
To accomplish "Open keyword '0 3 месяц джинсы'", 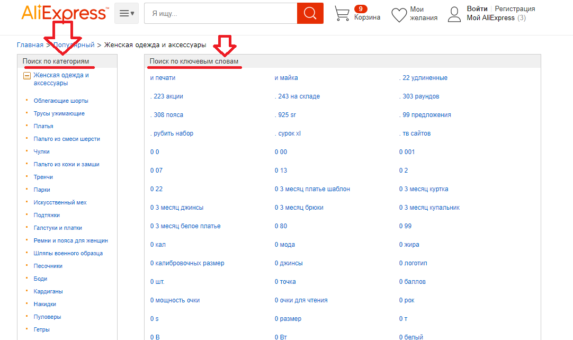I will (x=177, y=208).
